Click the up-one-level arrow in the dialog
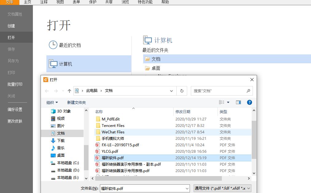311x193 pixels. click(69, 91)
